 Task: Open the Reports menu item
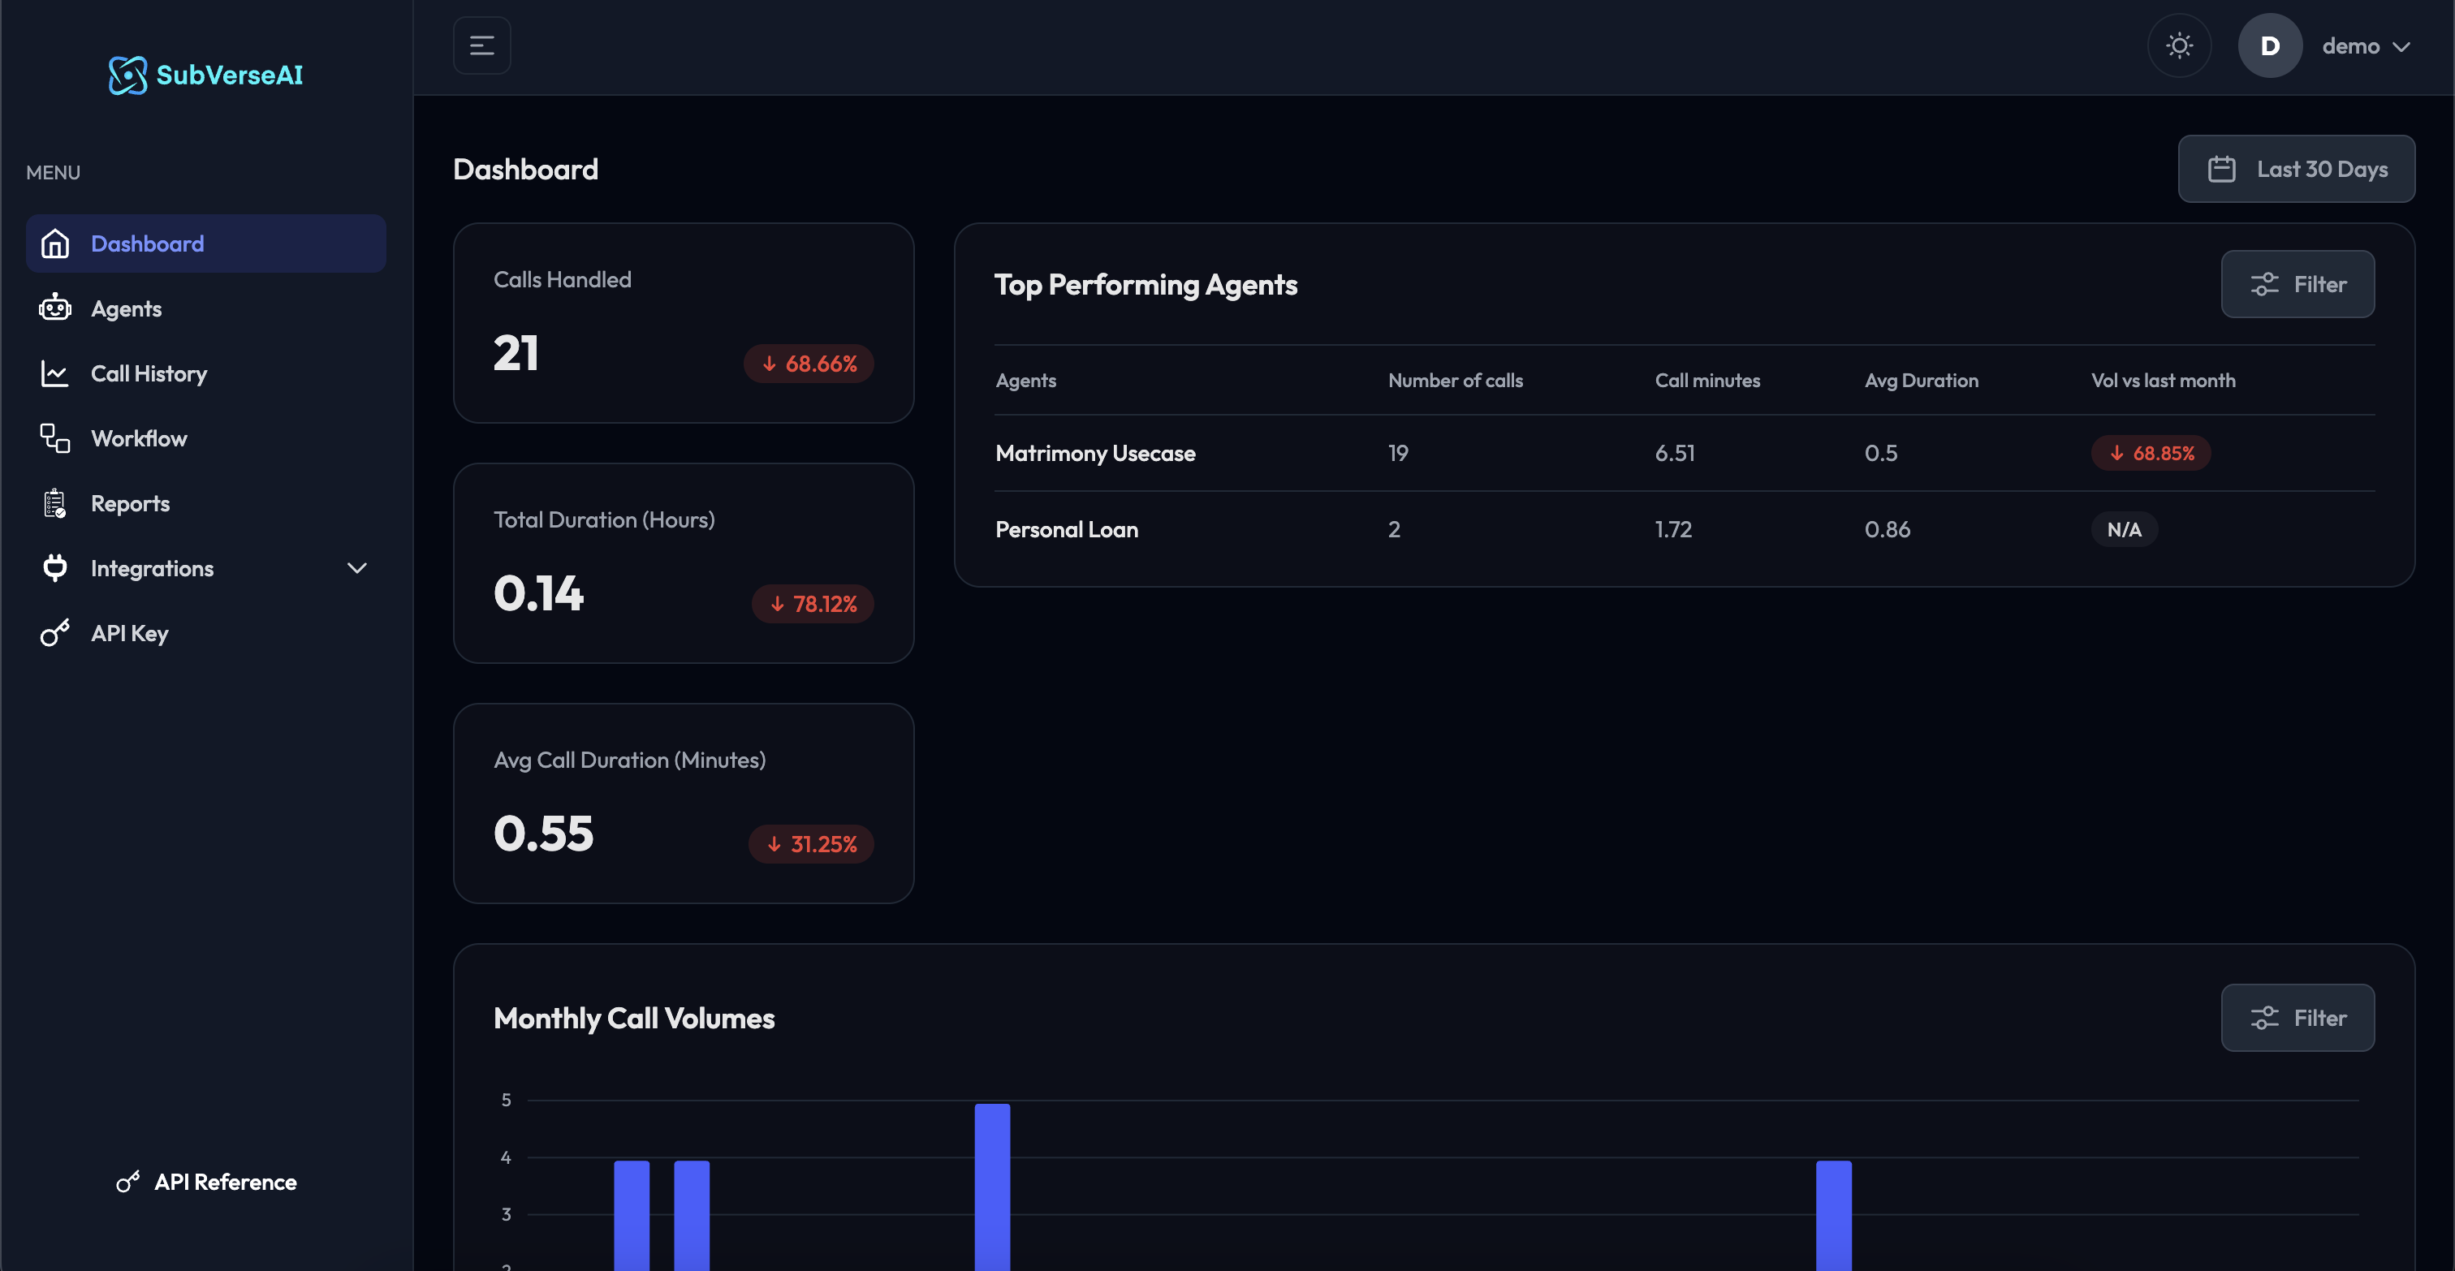(x=130, y=503)
